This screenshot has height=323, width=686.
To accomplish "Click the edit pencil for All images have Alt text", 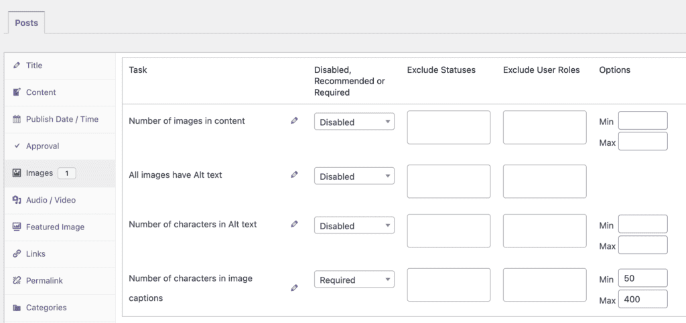I will (x=294, y=175).
